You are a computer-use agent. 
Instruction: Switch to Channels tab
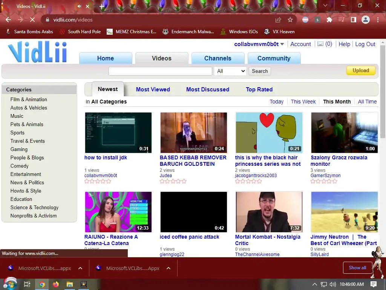(218, 58)
